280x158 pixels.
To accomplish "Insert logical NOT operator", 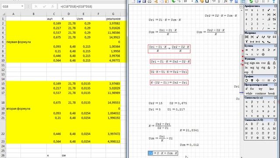I will (246, 54).
